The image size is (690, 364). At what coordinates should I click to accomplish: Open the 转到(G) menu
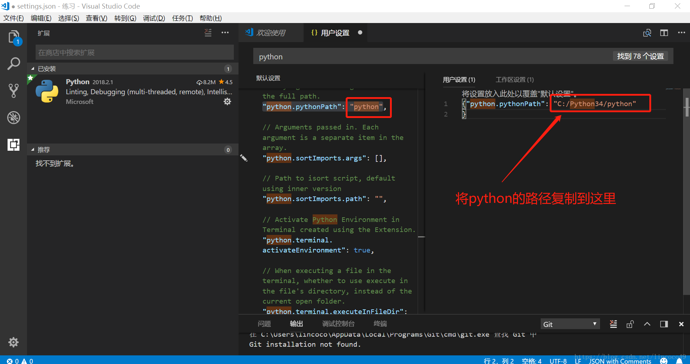click(125, 18)
